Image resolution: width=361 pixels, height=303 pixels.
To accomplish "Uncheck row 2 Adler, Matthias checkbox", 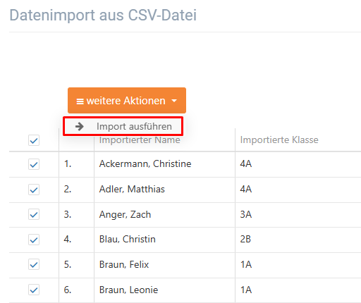I will click(34, 190).
